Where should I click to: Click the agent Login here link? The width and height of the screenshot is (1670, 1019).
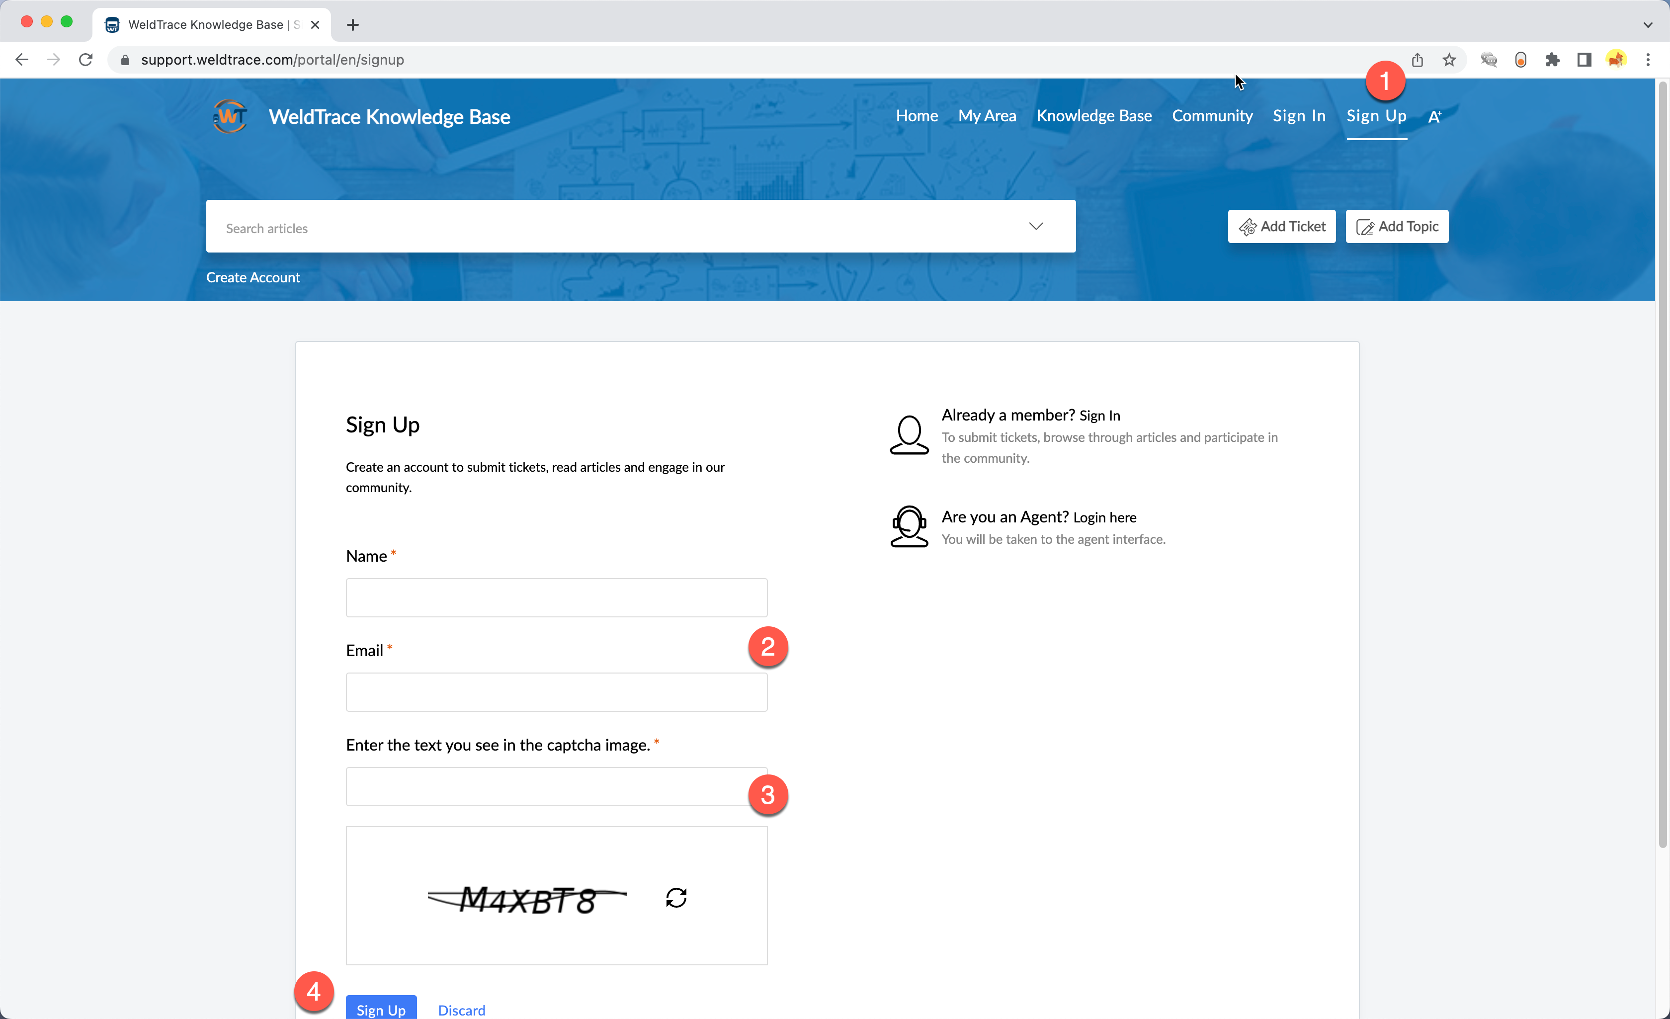pos(1105,517)
